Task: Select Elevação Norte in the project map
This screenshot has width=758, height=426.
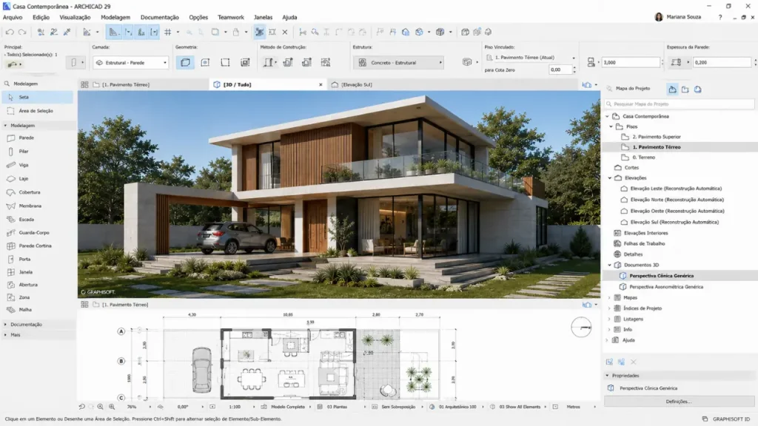Action: tap(677, 200)
